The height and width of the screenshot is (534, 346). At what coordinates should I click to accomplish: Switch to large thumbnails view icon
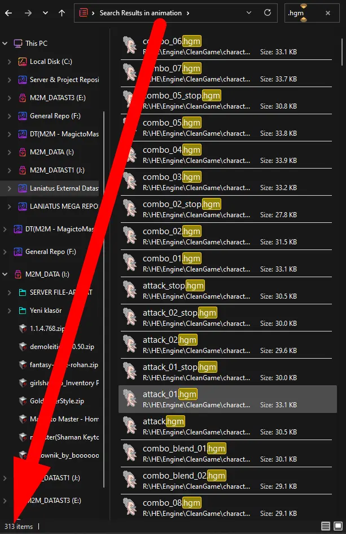(x=338, y=526)
